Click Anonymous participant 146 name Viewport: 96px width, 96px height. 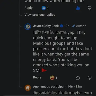click(53, 87)
